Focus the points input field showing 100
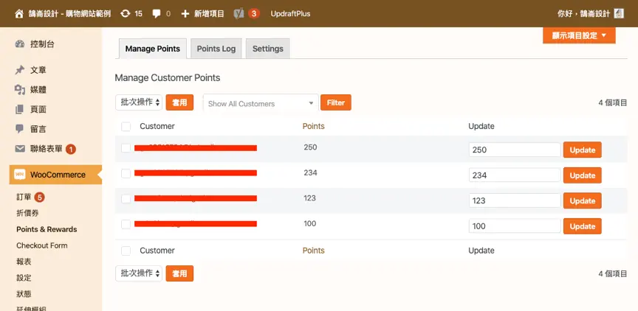 point(515,226)
